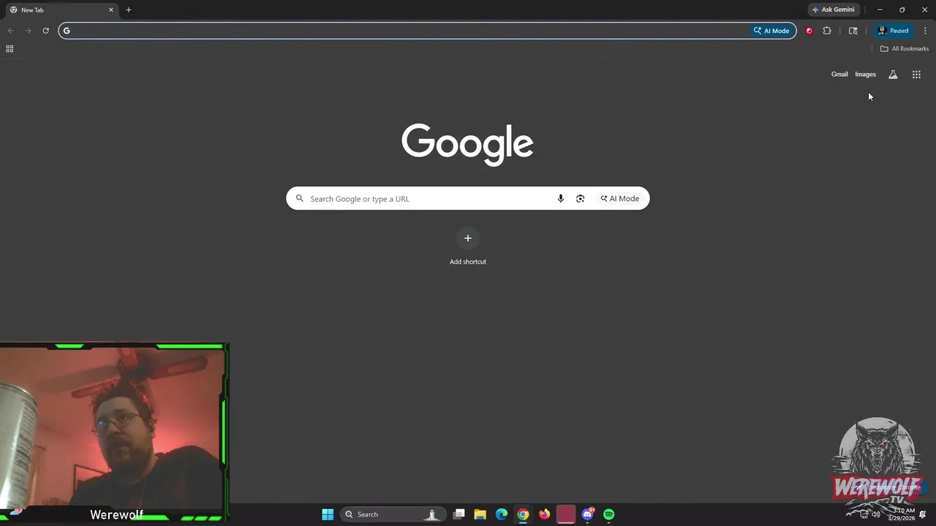Open the apps grid in bookmarks bar
This screenshot has height=526, width=936.
pyautogui.click(x=10, y=49)
